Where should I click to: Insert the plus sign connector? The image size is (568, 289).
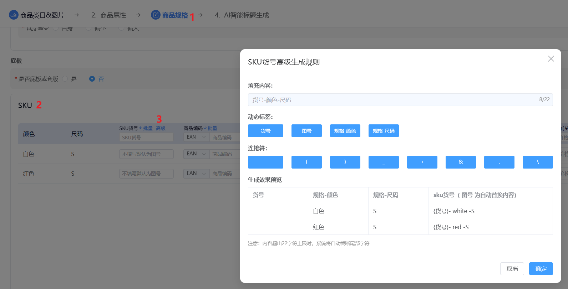[422, 162]
